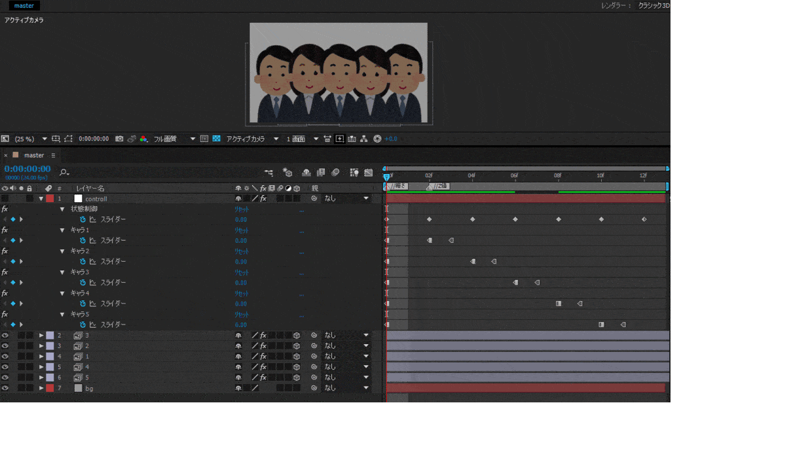Viewport: 791px width, 475px height.
Task: Hide the bg layer with eye toggle
Action: [x=5, y=388]
